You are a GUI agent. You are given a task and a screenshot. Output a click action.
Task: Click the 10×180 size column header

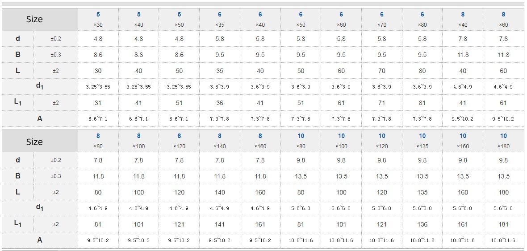coord(503,141)
